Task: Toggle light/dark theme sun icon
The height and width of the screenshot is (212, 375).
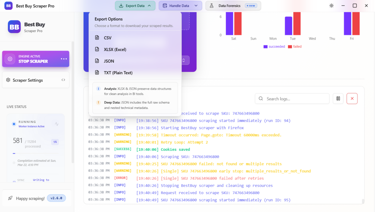Action: click(x=331, y=6)
